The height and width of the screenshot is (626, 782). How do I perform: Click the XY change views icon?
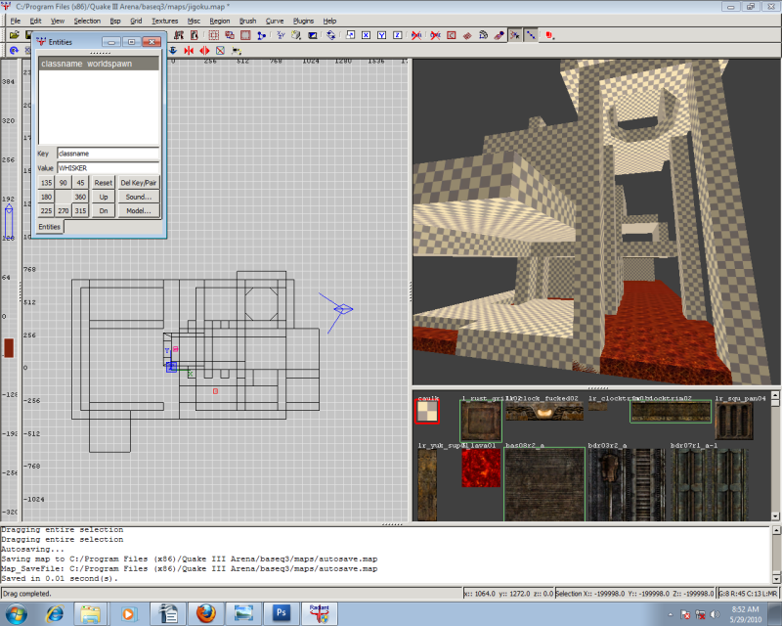(281, 35)
